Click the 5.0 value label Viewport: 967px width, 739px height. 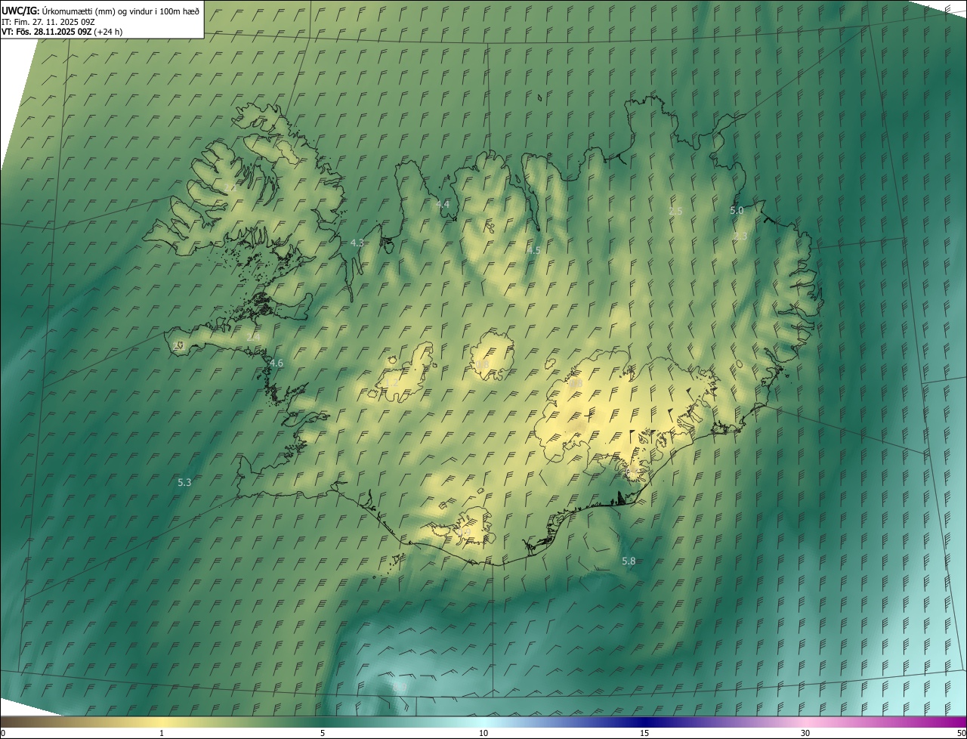click(x=737, y=211)
